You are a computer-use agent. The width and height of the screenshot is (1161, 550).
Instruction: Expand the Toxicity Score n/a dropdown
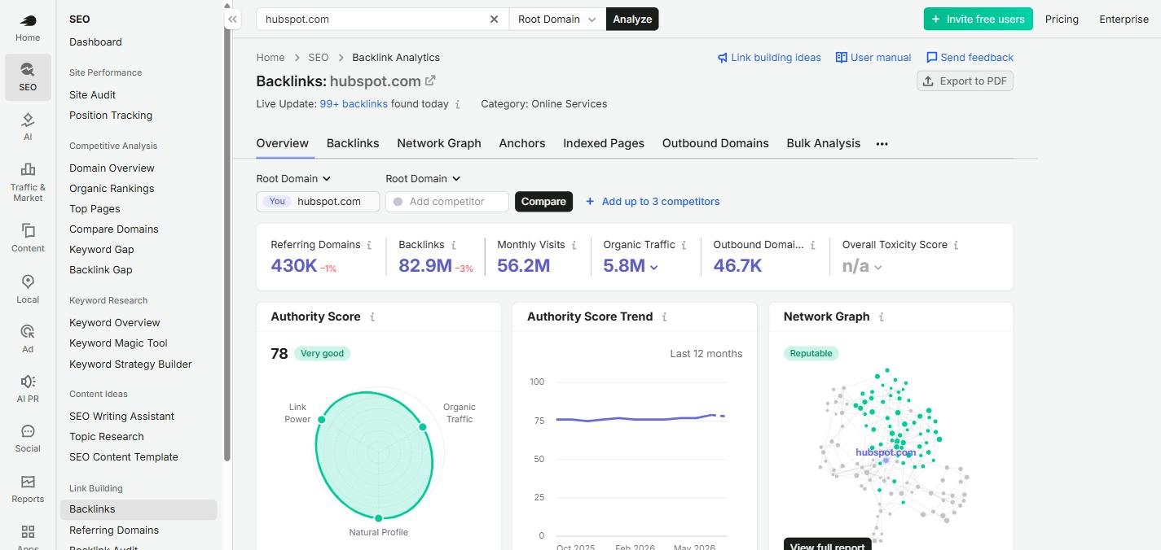click(877, 267)
